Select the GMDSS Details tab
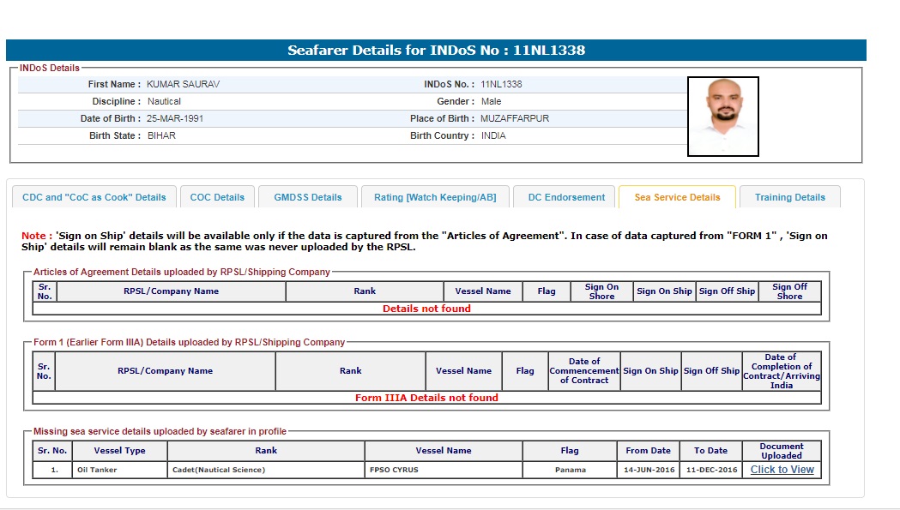The image size is (900, 510). click(x=308, y=197)
